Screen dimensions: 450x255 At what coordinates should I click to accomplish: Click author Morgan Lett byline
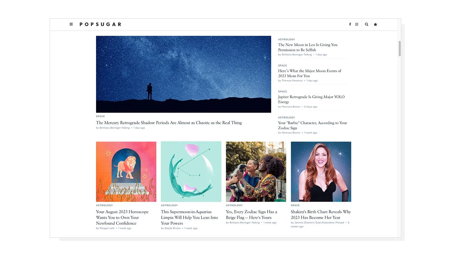[107, 228]
